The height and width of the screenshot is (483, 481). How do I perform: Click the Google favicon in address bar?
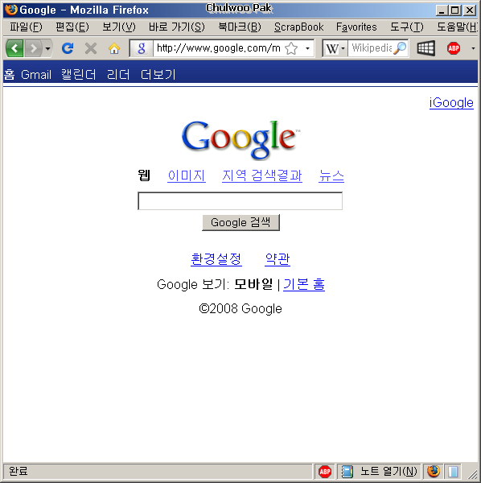[x=142, y=48]
